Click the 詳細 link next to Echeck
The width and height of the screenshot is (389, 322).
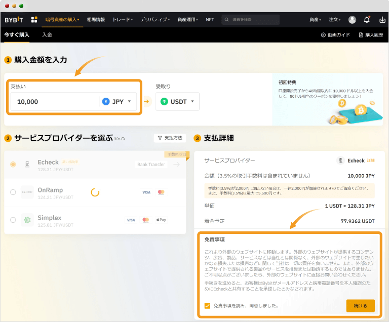coord(371,160)
